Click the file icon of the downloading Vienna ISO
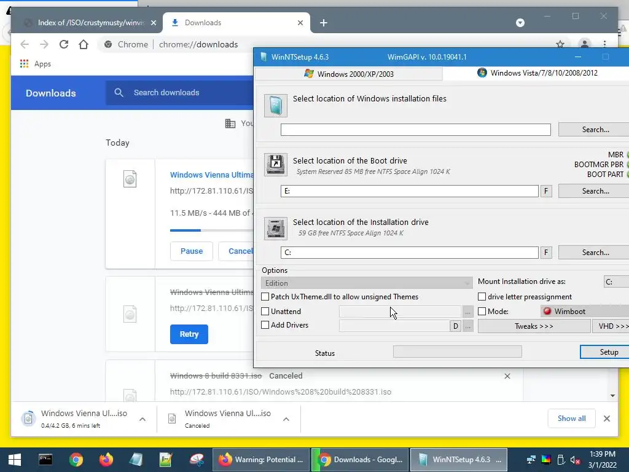The image size is (629, 472). point(130,179)
